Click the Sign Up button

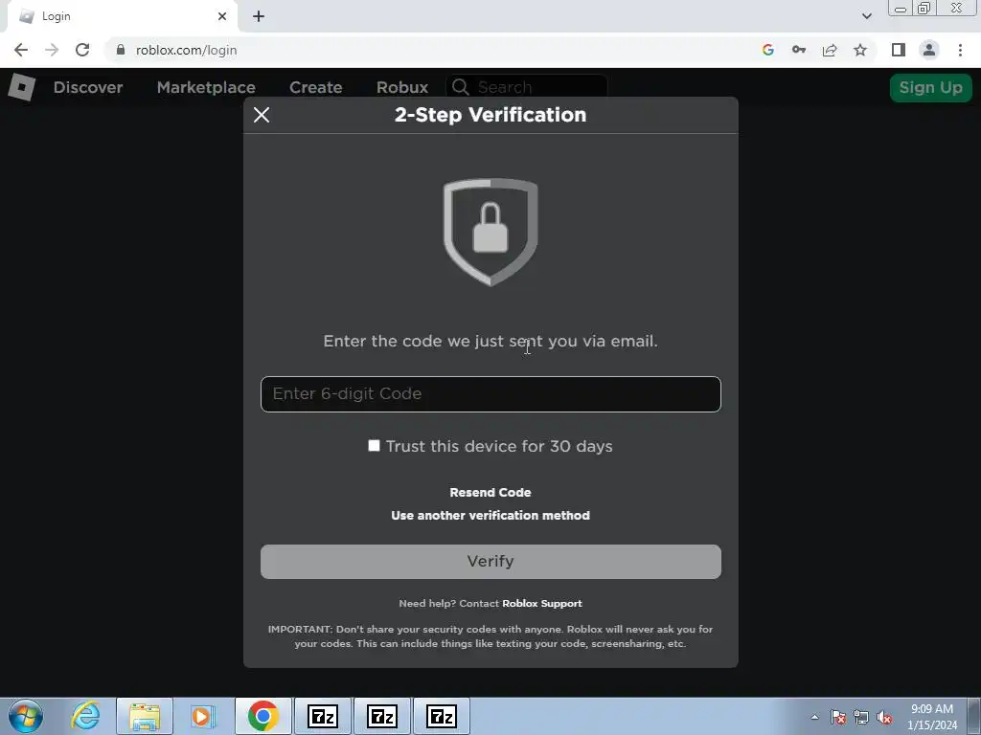click(x=931, y=87)
